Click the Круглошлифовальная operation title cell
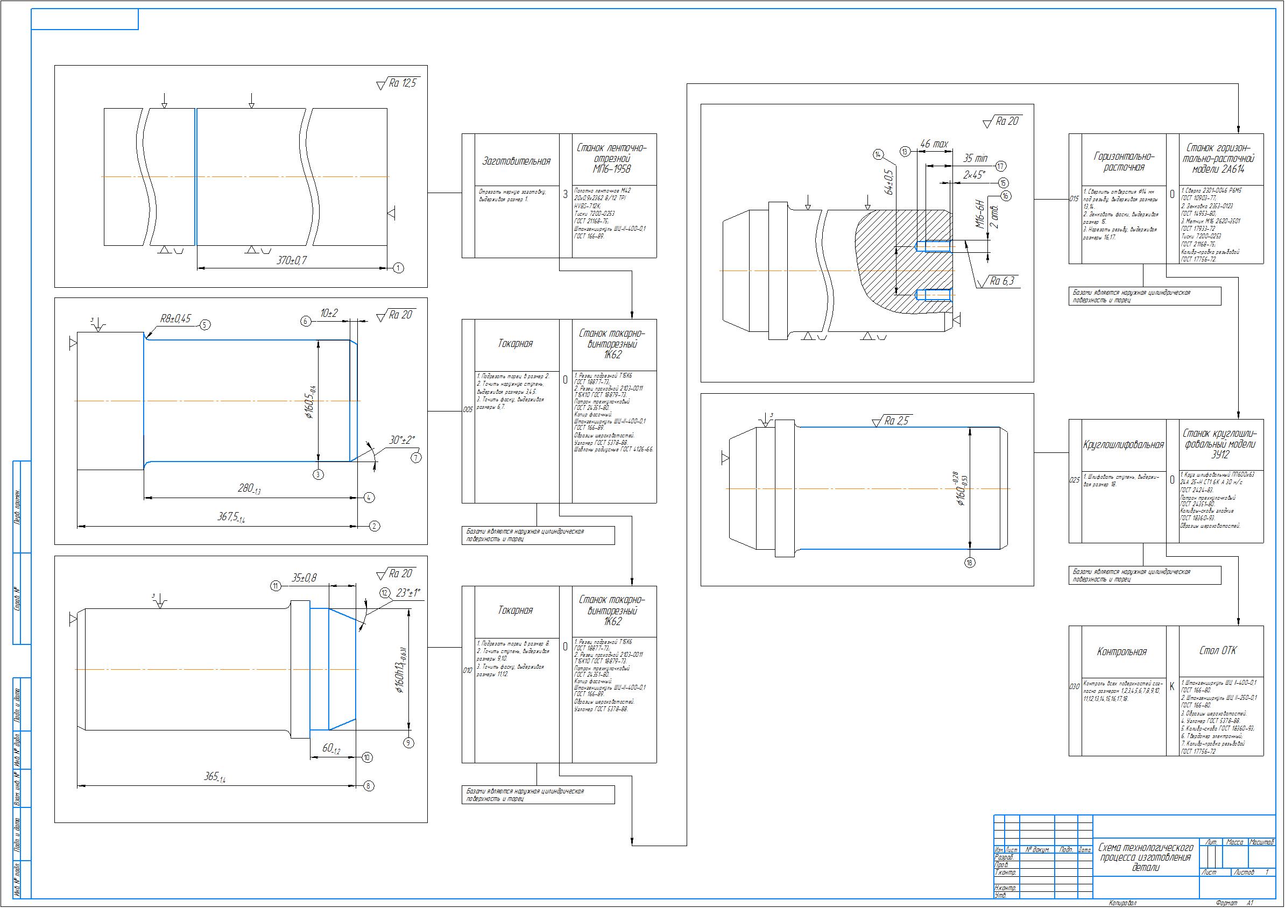Screen dimensions: 1285x908 tap(1122, 445)
